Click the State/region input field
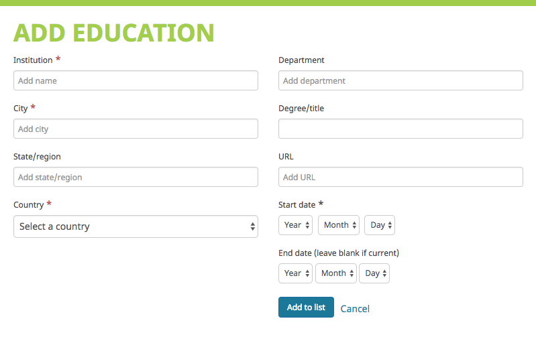Screen dimensions: 536x337 136,177
